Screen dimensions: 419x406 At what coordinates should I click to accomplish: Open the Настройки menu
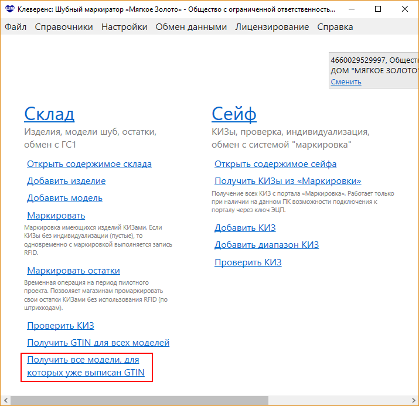[x=124, y=27]
